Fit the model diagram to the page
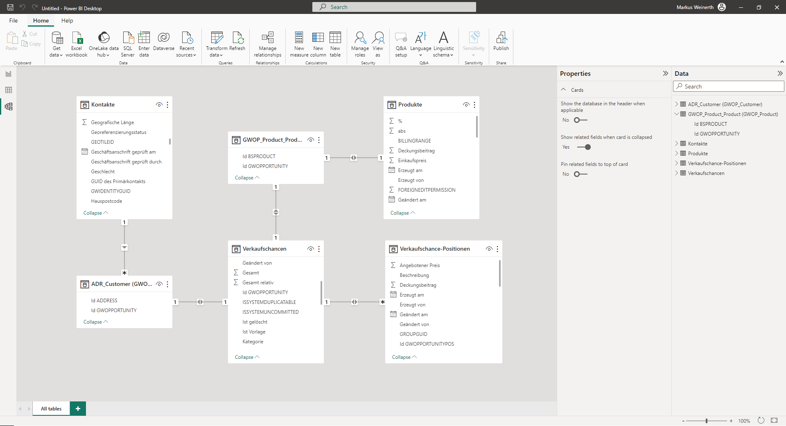 click(774, 421)
